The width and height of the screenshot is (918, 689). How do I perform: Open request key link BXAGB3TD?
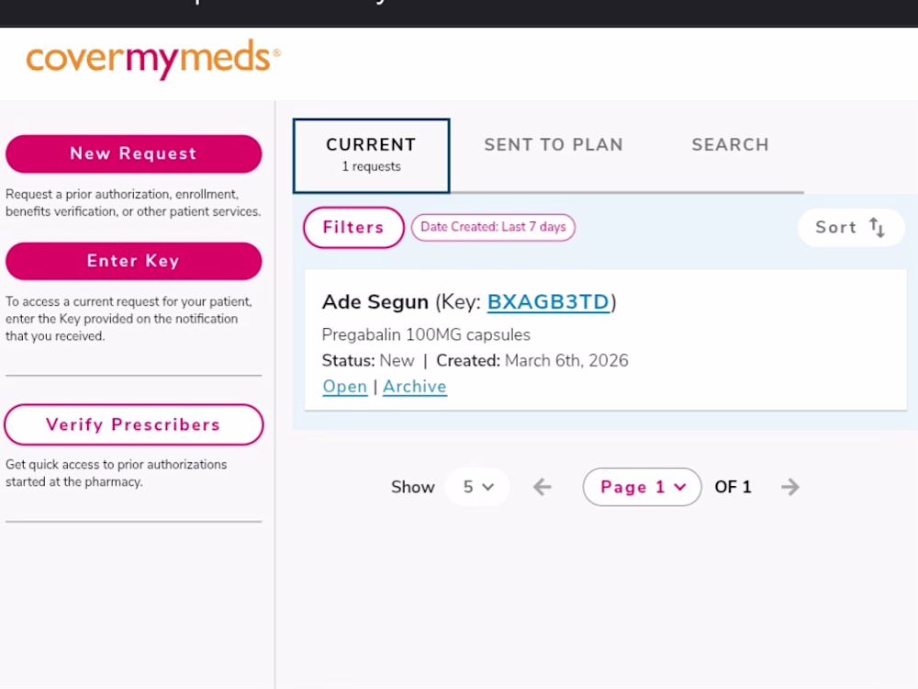[x=548, y=302]
